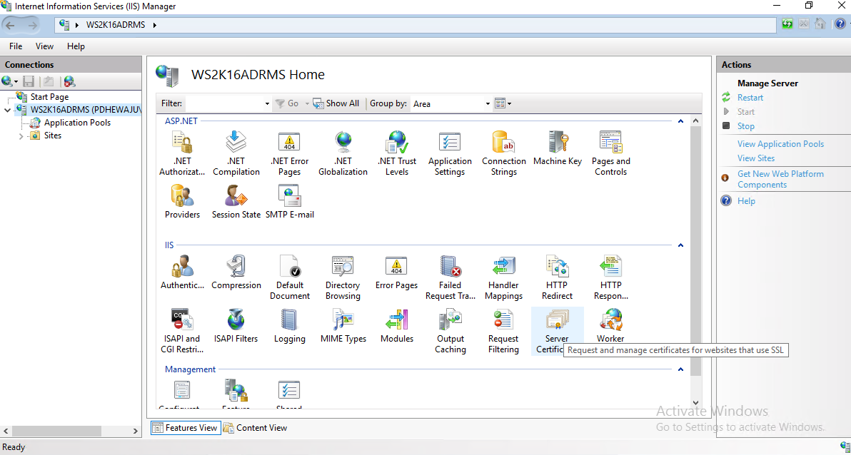Open the Authentication feature

coord(182,272)
